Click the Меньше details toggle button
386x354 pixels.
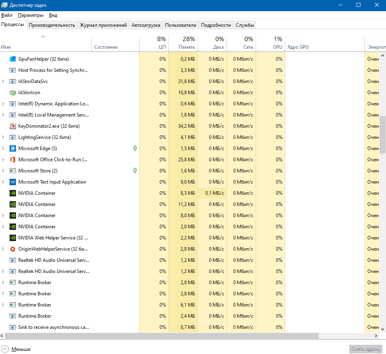[16, 349]
